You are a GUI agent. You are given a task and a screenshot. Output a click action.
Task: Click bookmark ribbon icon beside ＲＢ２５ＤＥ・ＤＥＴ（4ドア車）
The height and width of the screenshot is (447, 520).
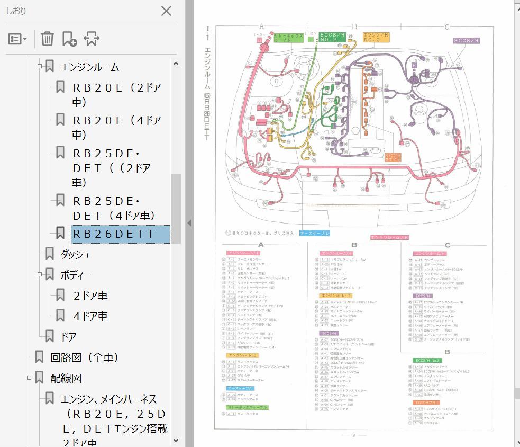(60, 200)
